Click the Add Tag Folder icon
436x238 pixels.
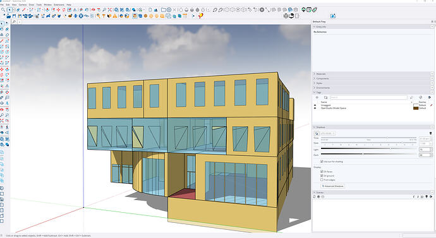tap(325, 97)
